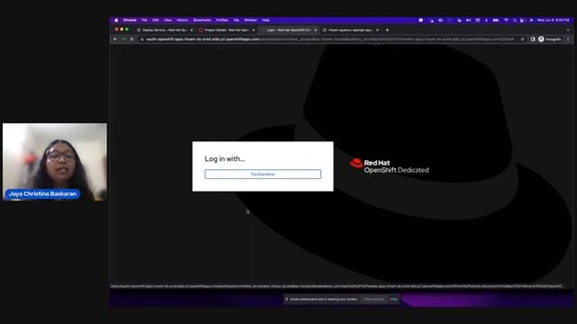Close the fourth quarkus browser tab

click(377, 30)
